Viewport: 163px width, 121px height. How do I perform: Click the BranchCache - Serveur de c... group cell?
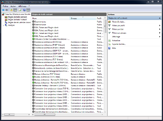point(83,71)
